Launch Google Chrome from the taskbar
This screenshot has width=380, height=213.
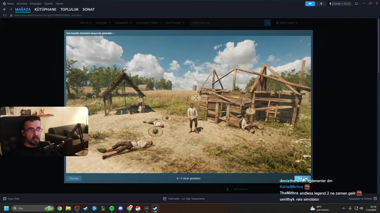pos(60,208)
